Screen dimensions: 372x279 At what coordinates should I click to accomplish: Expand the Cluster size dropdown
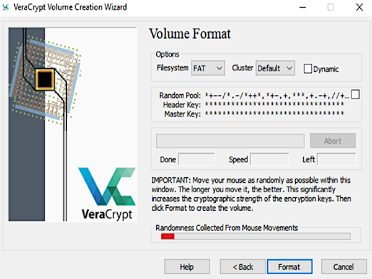pyautogui.click(x=275, y=68)
